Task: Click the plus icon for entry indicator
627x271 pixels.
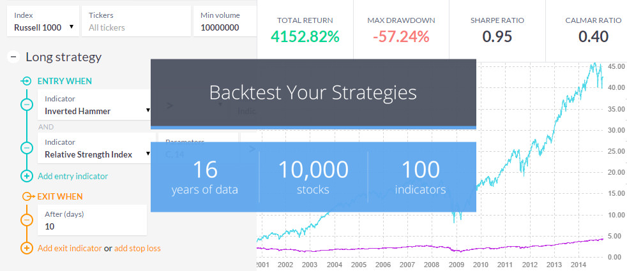Action: coord(26,176)
